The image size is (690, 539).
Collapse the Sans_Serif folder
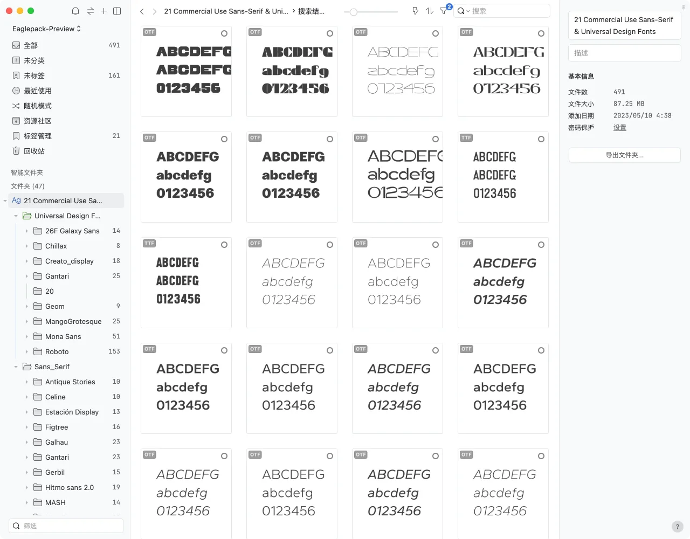(x=16, y=367)
